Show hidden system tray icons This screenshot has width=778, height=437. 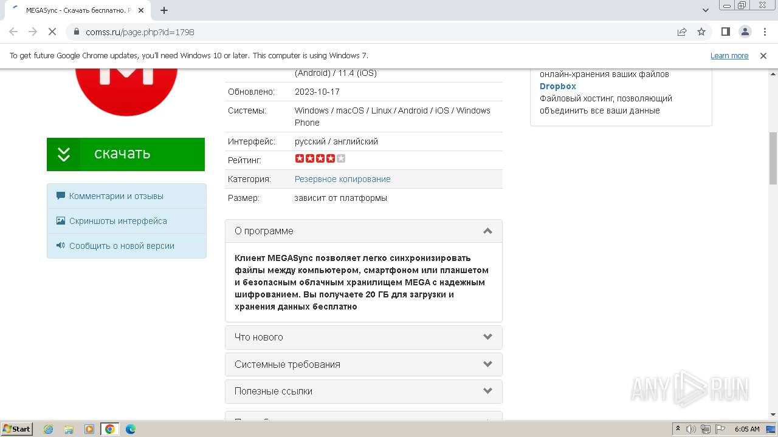[x=678, y=429]
